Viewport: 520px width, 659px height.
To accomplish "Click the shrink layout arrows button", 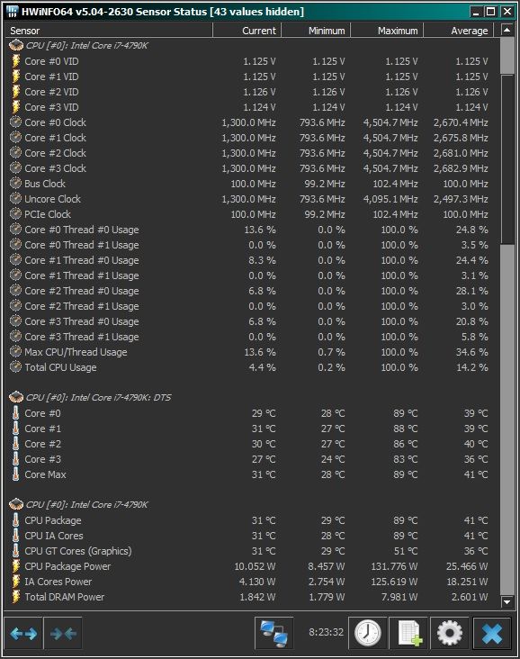I will click(63, 633).
